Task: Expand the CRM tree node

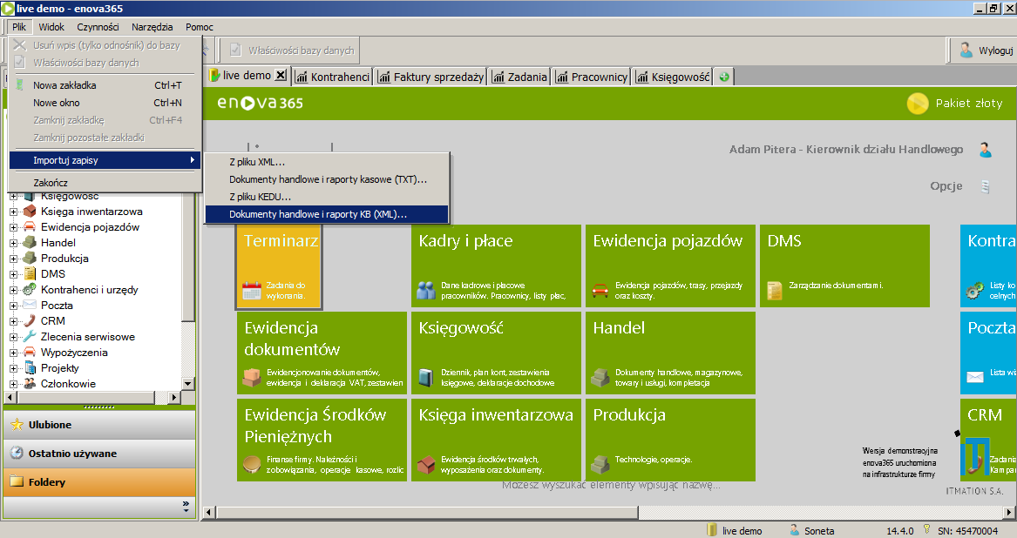Action: click(14, 321)
